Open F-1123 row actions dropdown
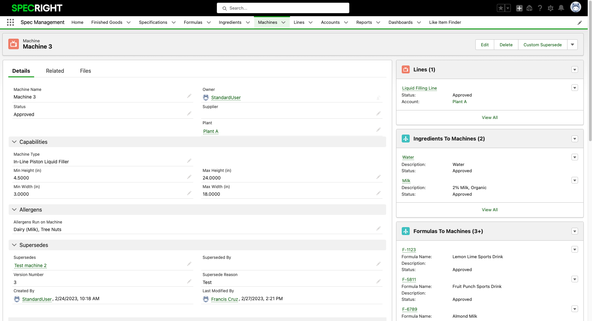This screenshot has width=592, height=321. (575, 249)
